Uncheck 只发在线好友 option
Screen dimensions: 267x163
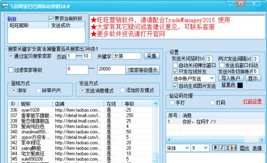[175, 71]
